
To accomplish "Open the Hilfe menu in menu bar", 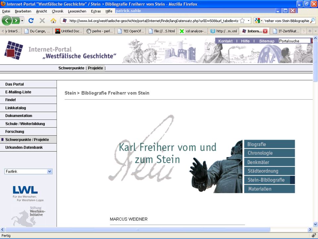I will 109,11.
